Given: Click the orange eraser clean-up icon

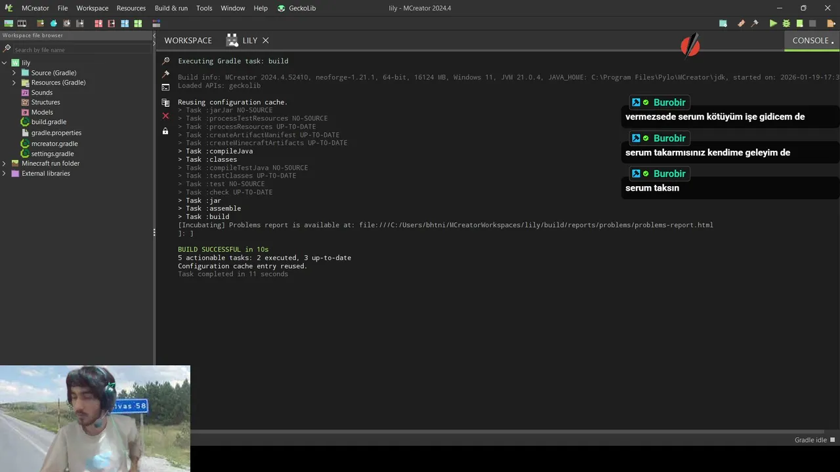Looking at the screenshot, I should [x=741, y=24].
